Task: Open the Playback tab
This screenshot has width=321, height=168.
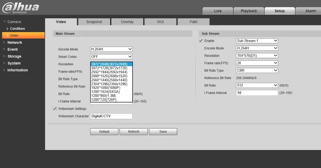Action: pos(249,11)
